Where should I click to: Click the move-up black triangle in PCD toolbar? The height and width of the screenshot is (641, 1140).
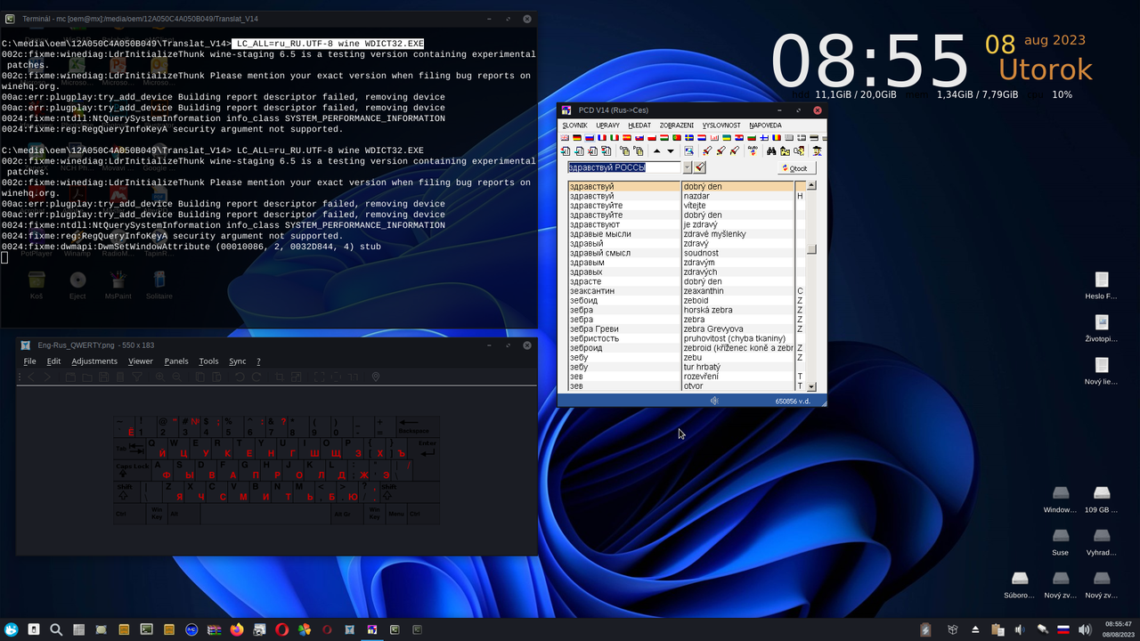point(657,151)
